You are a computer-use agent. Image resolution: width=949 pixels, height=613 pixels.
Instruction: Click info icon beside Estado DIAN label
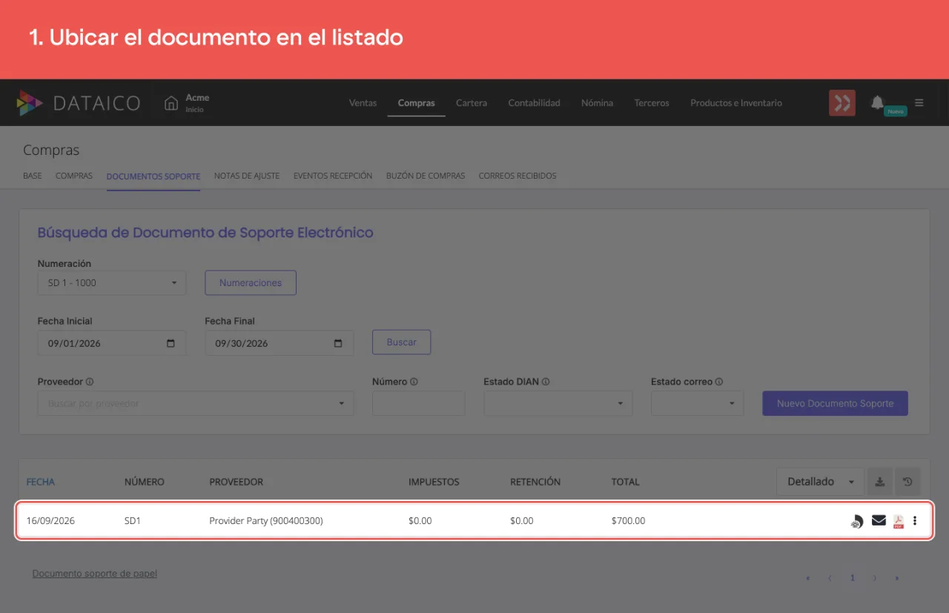pyautogui.click(x=545, y=382)
